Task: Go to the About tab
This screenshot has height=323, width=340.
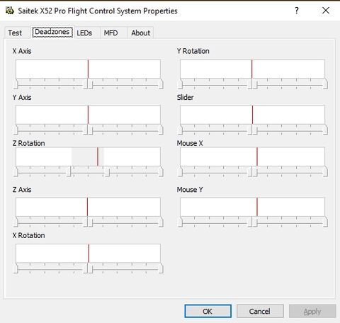Action: [141, 33]
